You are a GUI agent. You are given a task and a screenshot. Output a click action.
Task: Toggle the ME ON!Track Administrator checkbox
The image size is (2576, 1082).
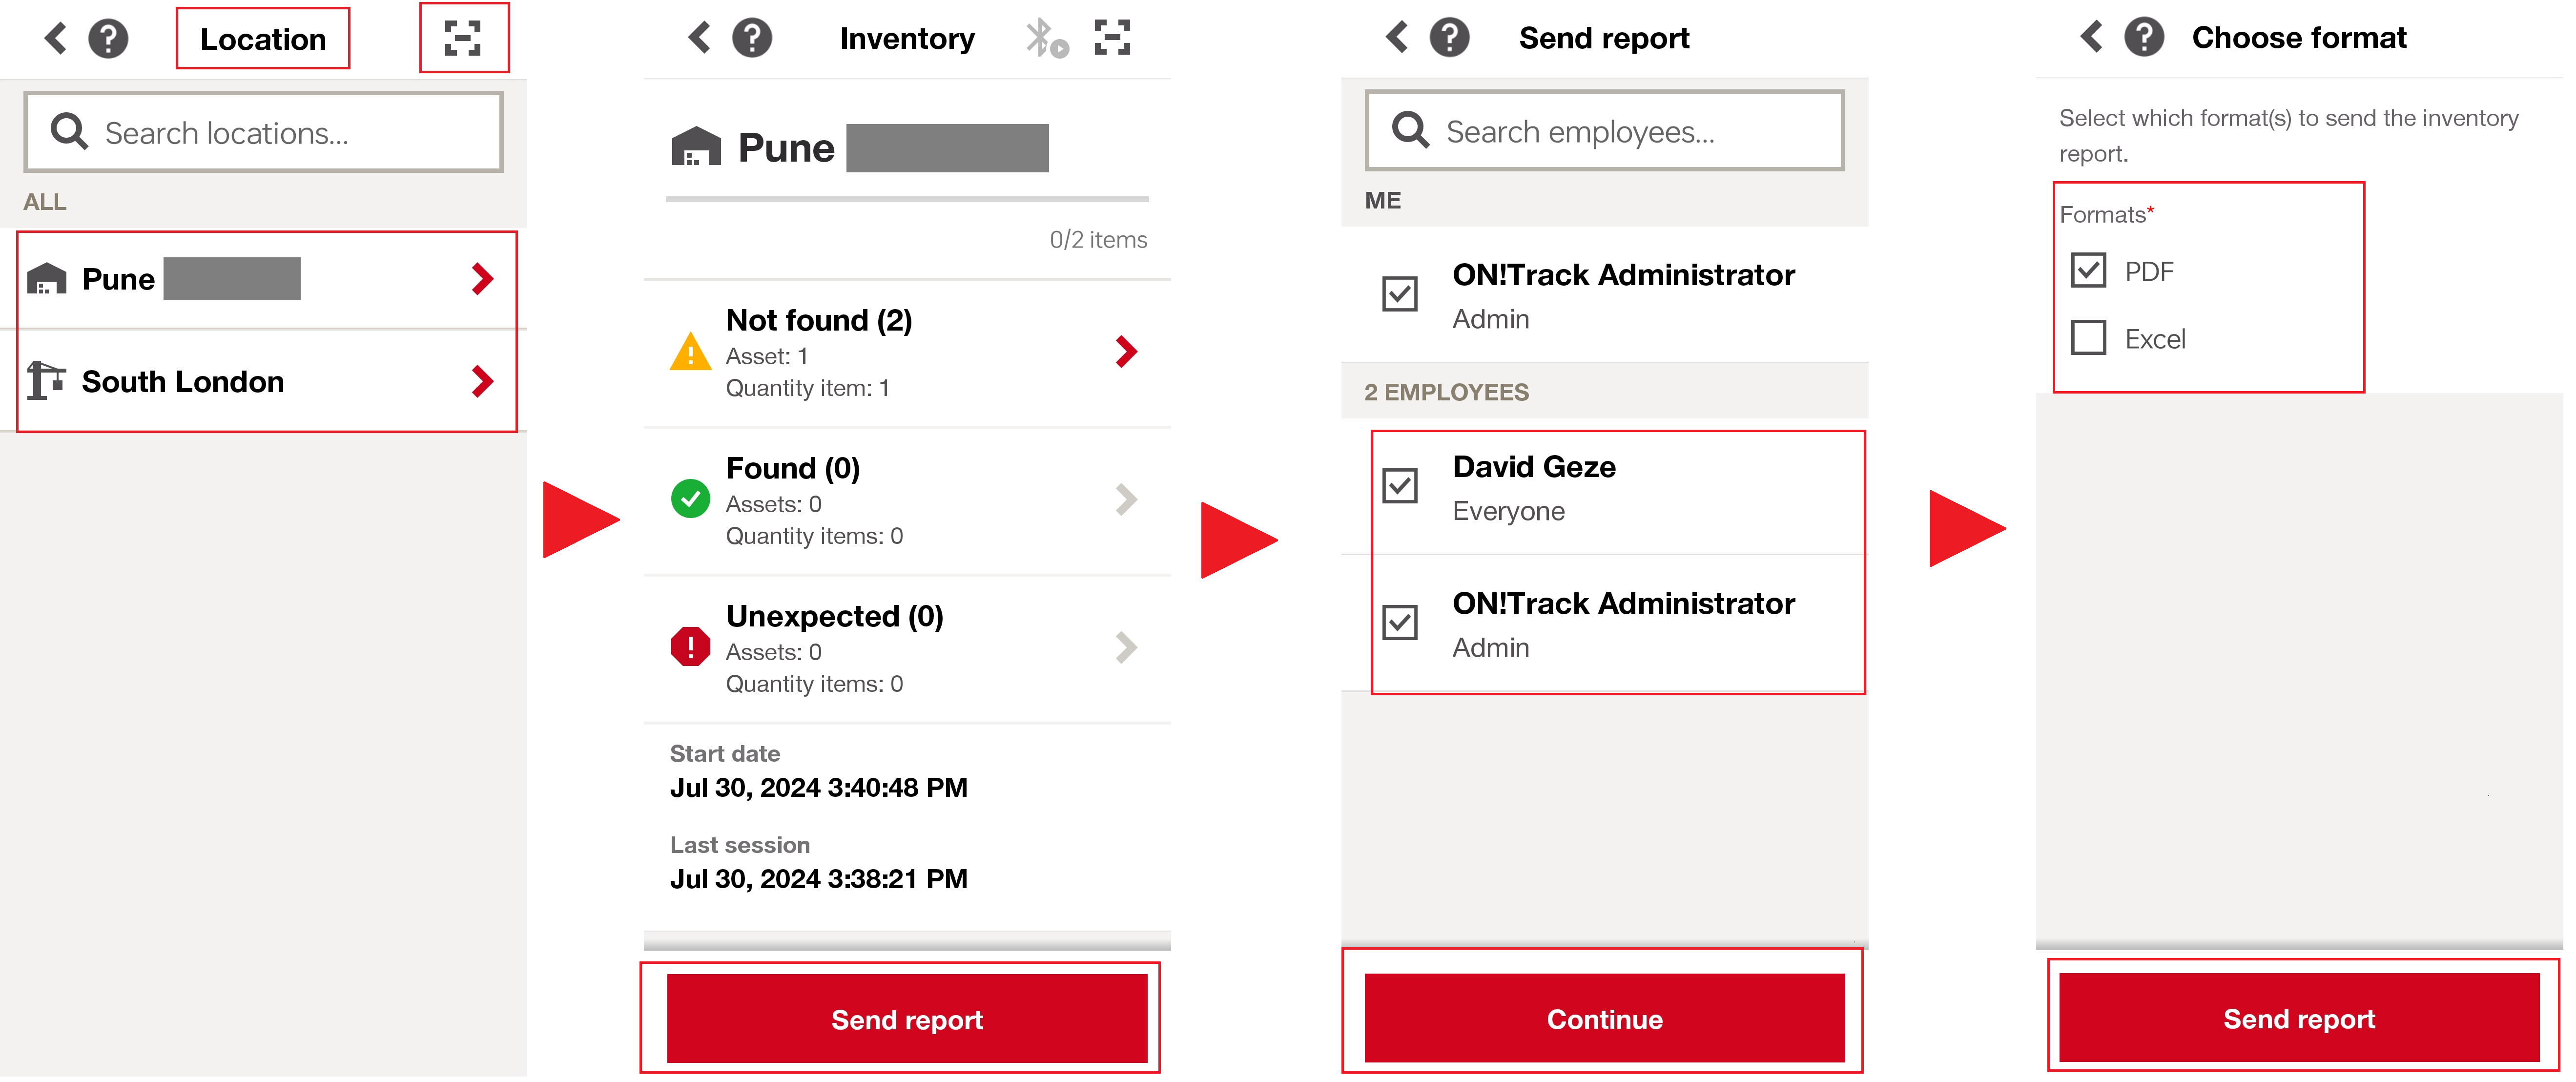[x=1400, y=294]
